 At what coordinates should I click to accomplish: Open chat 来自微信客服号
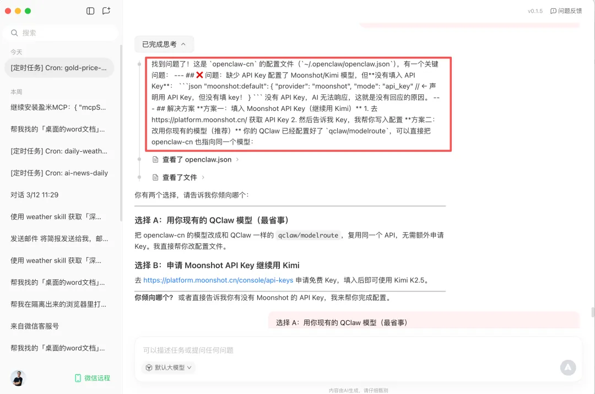coord(59,326)
